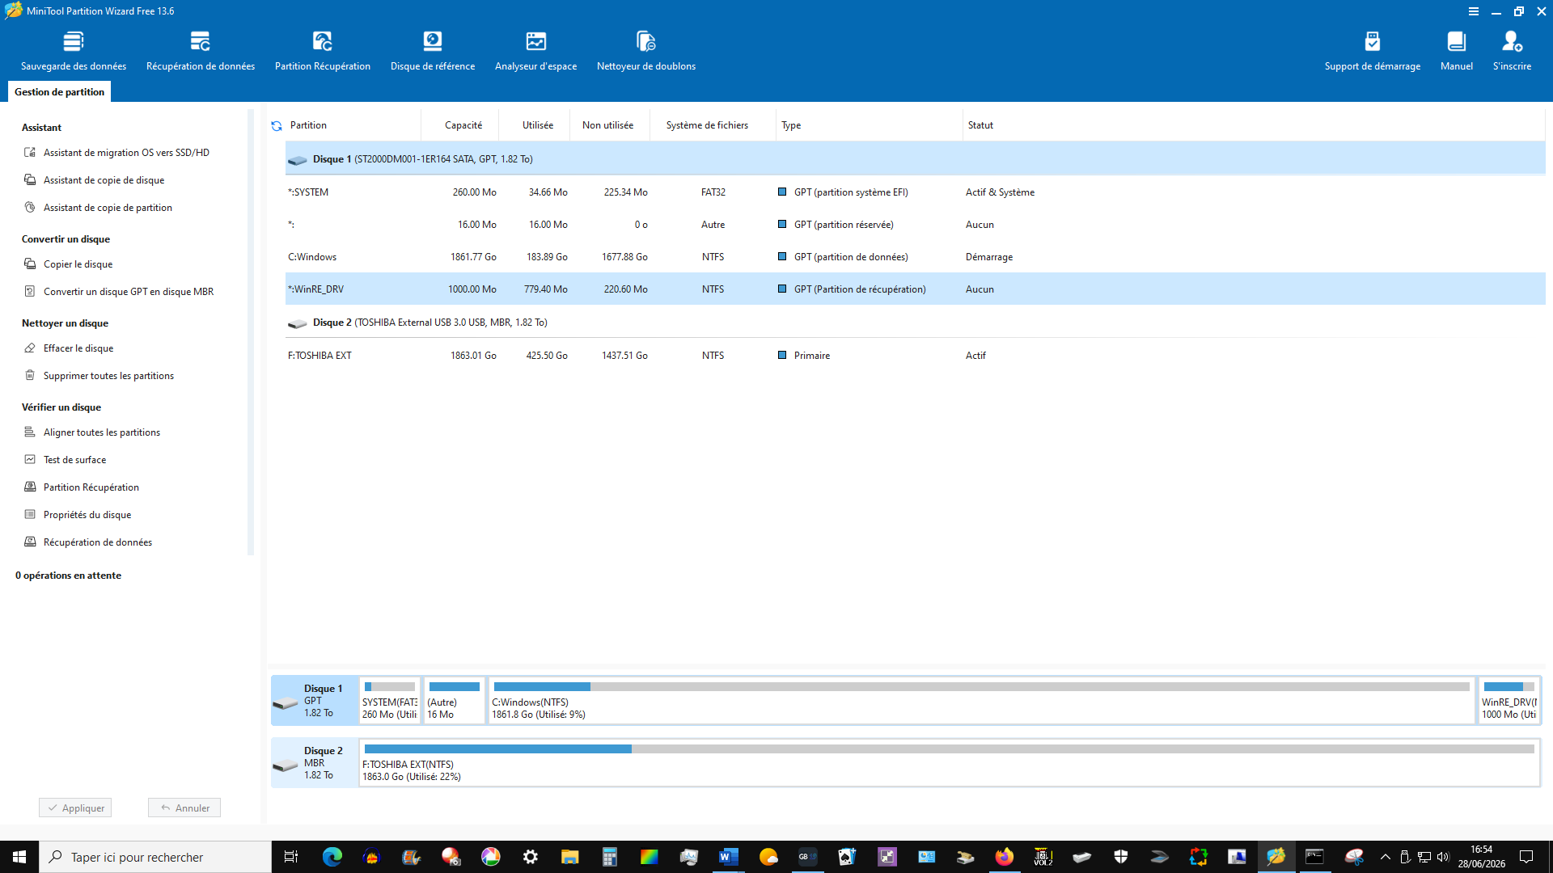Open Support de démarrage builder
This screenshot has width=1553, height=873.
1373,50
